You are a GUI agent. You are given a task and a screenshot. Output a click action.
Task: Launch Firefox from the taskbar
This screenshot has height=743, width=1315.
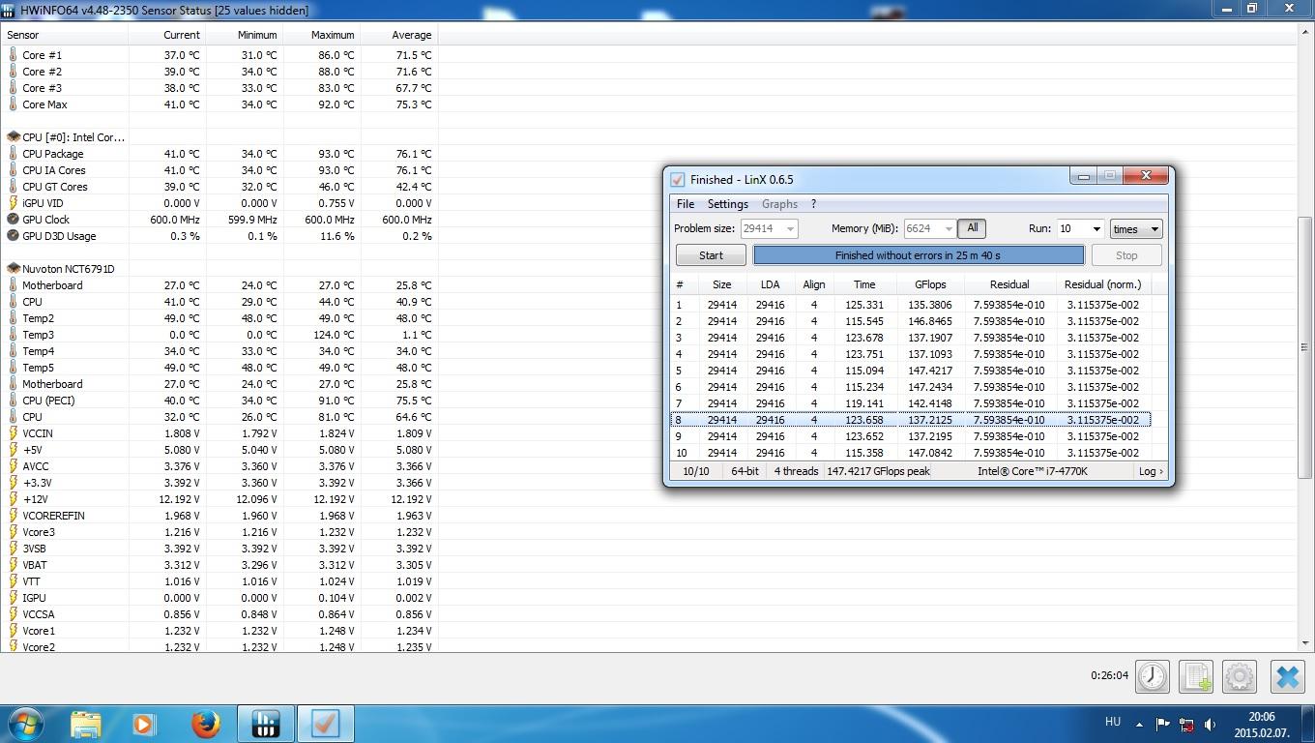click(205, 724)
